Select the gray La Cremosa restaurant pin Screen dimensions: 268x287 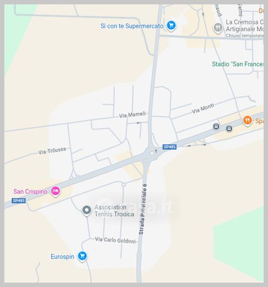218,28
